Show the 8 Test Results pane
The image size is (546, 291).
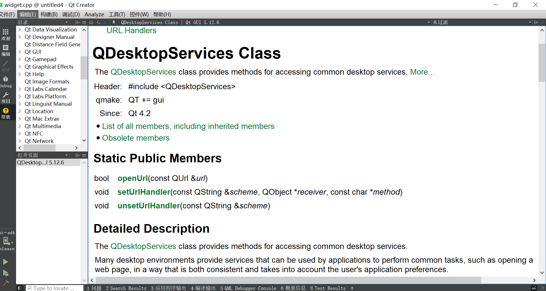pyautogui.click(x=328, y=288)
